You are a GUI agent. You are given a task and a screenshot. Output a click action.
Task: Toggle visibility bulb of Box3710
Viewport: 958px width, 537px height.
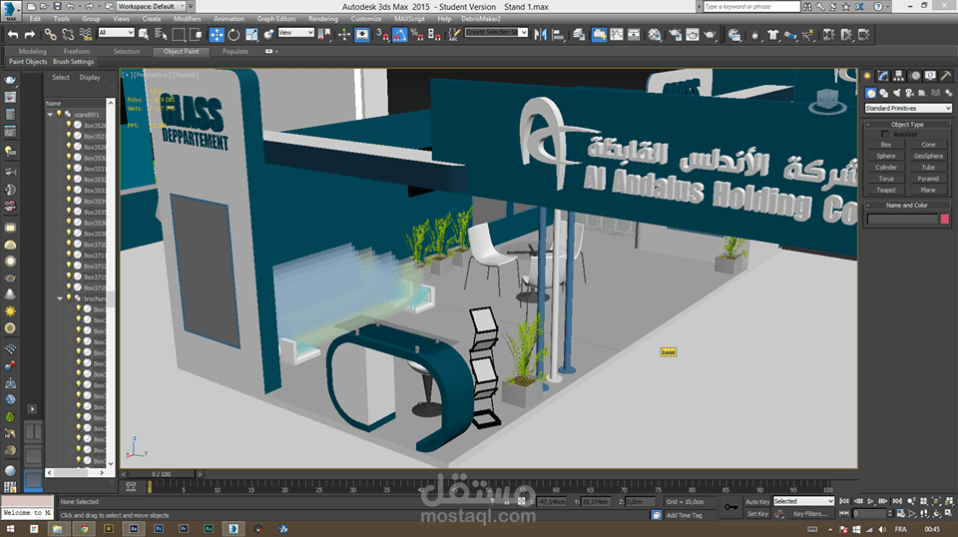pos(69,244)
